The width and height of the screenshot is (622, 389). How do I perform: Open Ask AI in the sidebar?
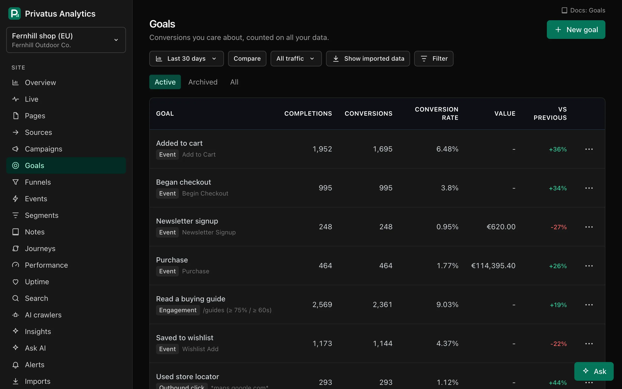click(66, 348)
